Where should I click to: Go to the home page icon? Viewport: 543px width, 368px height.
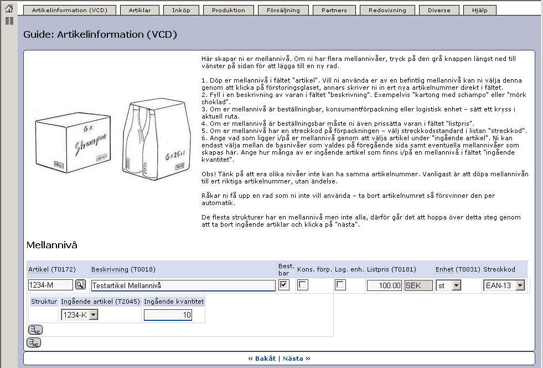pyautogui.click(x=9, y=8)
